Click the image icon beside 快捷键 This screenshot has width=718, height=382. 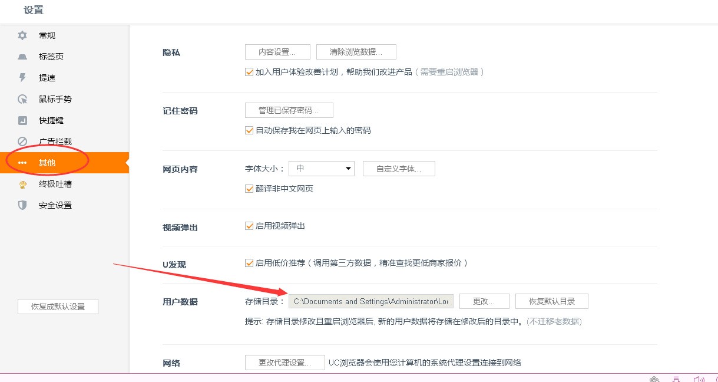22,120
